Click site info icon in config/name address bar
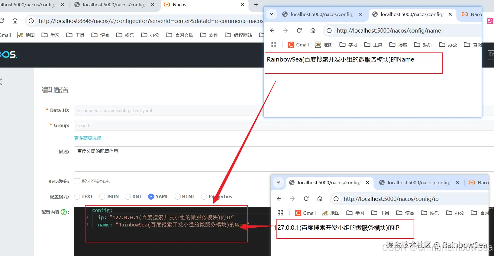This screenshot has height=256, width=494. tap(329, 30)
